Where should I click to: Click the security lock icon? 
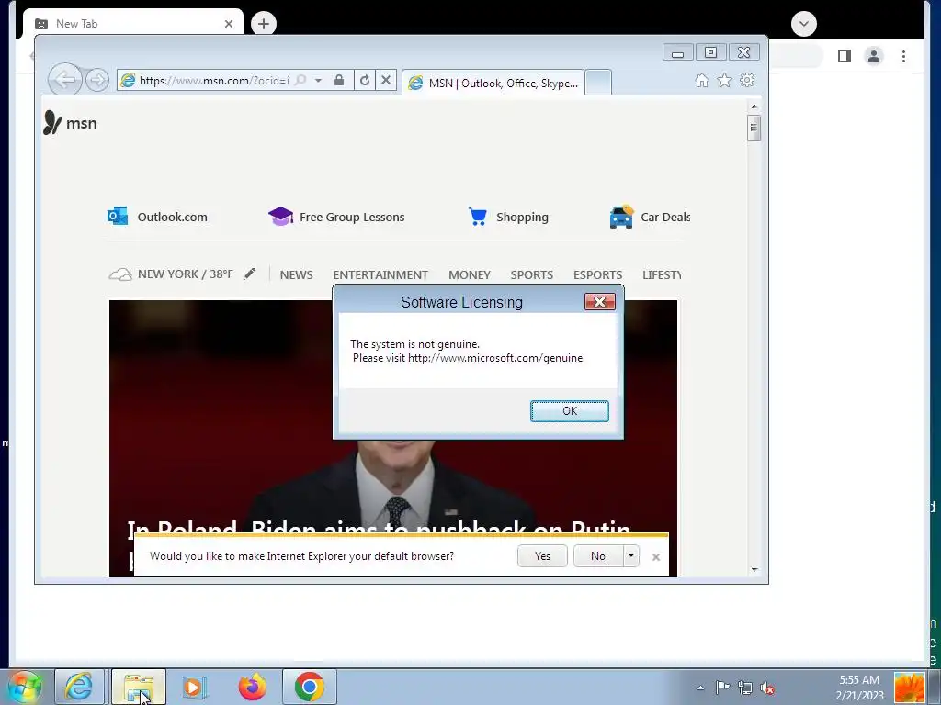[x=339, y=81]
